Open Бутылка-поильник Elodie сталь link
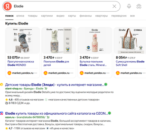The height and width of the screenshot is (134, 146). (x=93, y=63)
